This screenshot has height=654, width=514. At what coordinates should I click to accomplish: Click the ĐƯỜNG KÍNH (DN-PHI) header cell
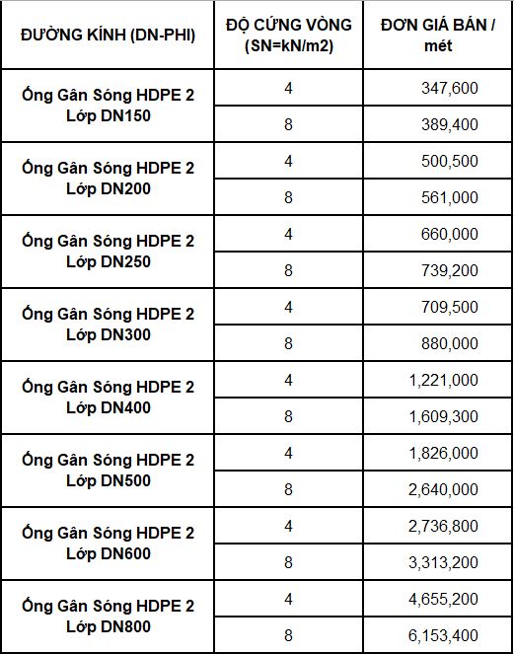[x=108, y=36]
